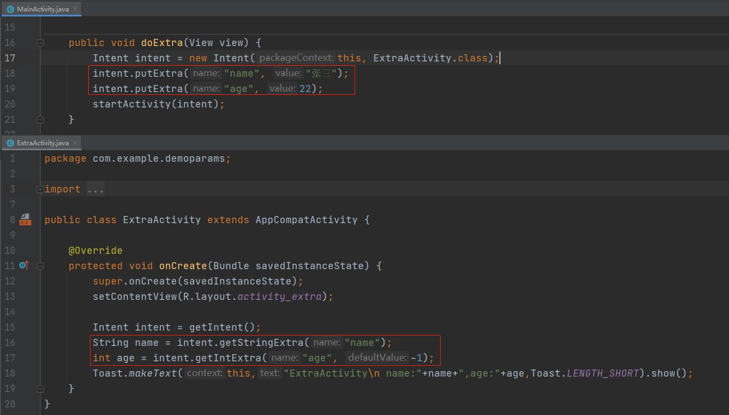Close the ExtraActivity.java tab
Image resolution: width=729 pixels, height=415 pixels.
pos(76,143)
